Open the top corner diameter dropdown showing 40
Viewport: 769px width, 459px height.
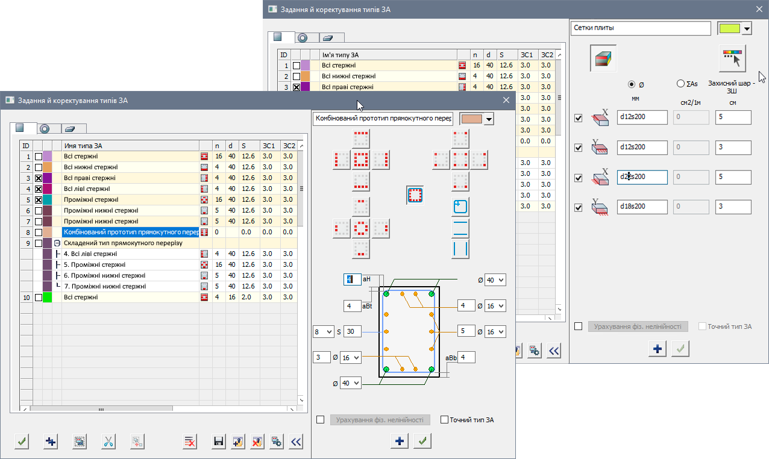point(495,280)
